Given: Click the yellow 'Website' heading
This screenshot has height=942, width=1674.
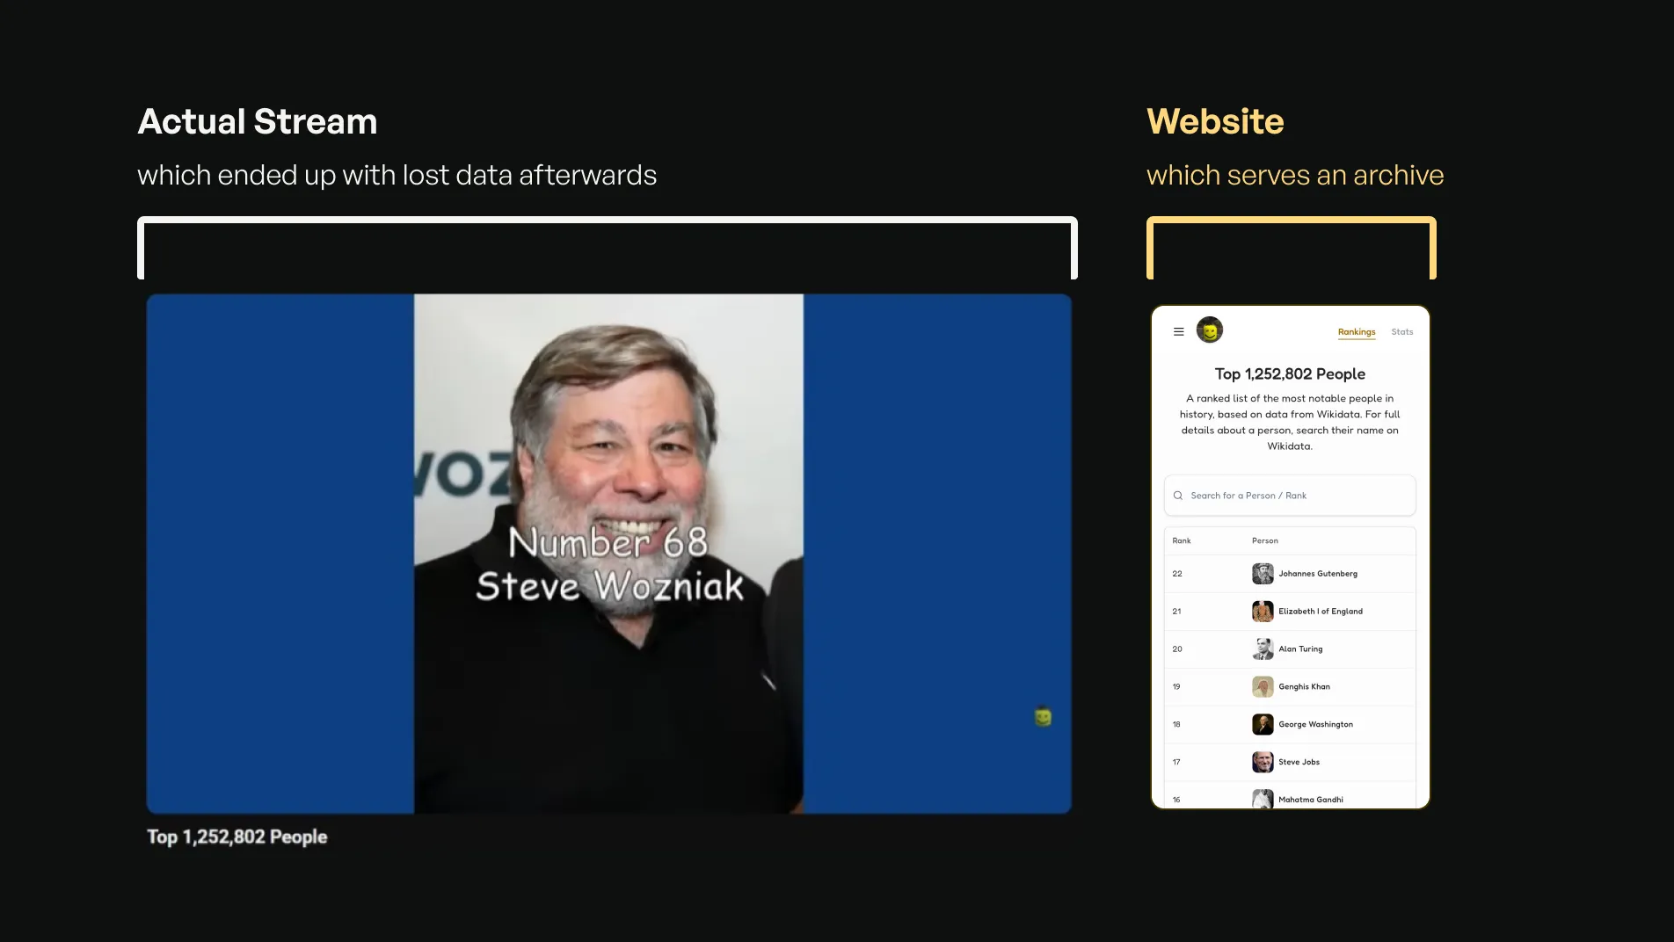Looking at the screenshot, I should (1215, 122).
